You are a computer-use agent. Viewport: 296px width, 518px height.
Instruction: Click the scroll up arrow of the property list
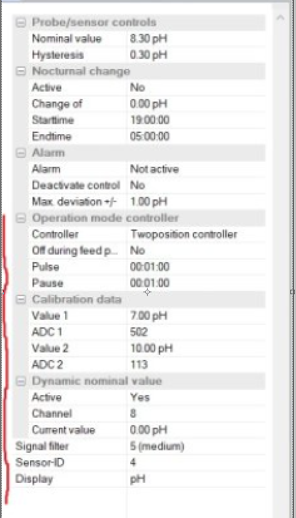click(280, 18)
